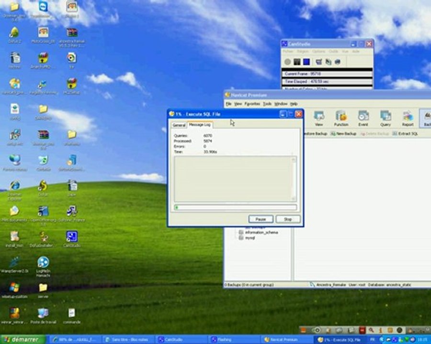Open Navicat Favorites menu
431x344 pixels.
pos(252,104)
